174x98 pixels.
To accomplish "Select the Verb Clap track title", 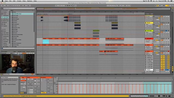I will tap(149, 31).
